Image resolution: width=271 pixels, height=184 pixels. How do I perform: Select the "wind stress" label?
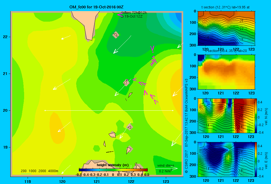[166, 166]
